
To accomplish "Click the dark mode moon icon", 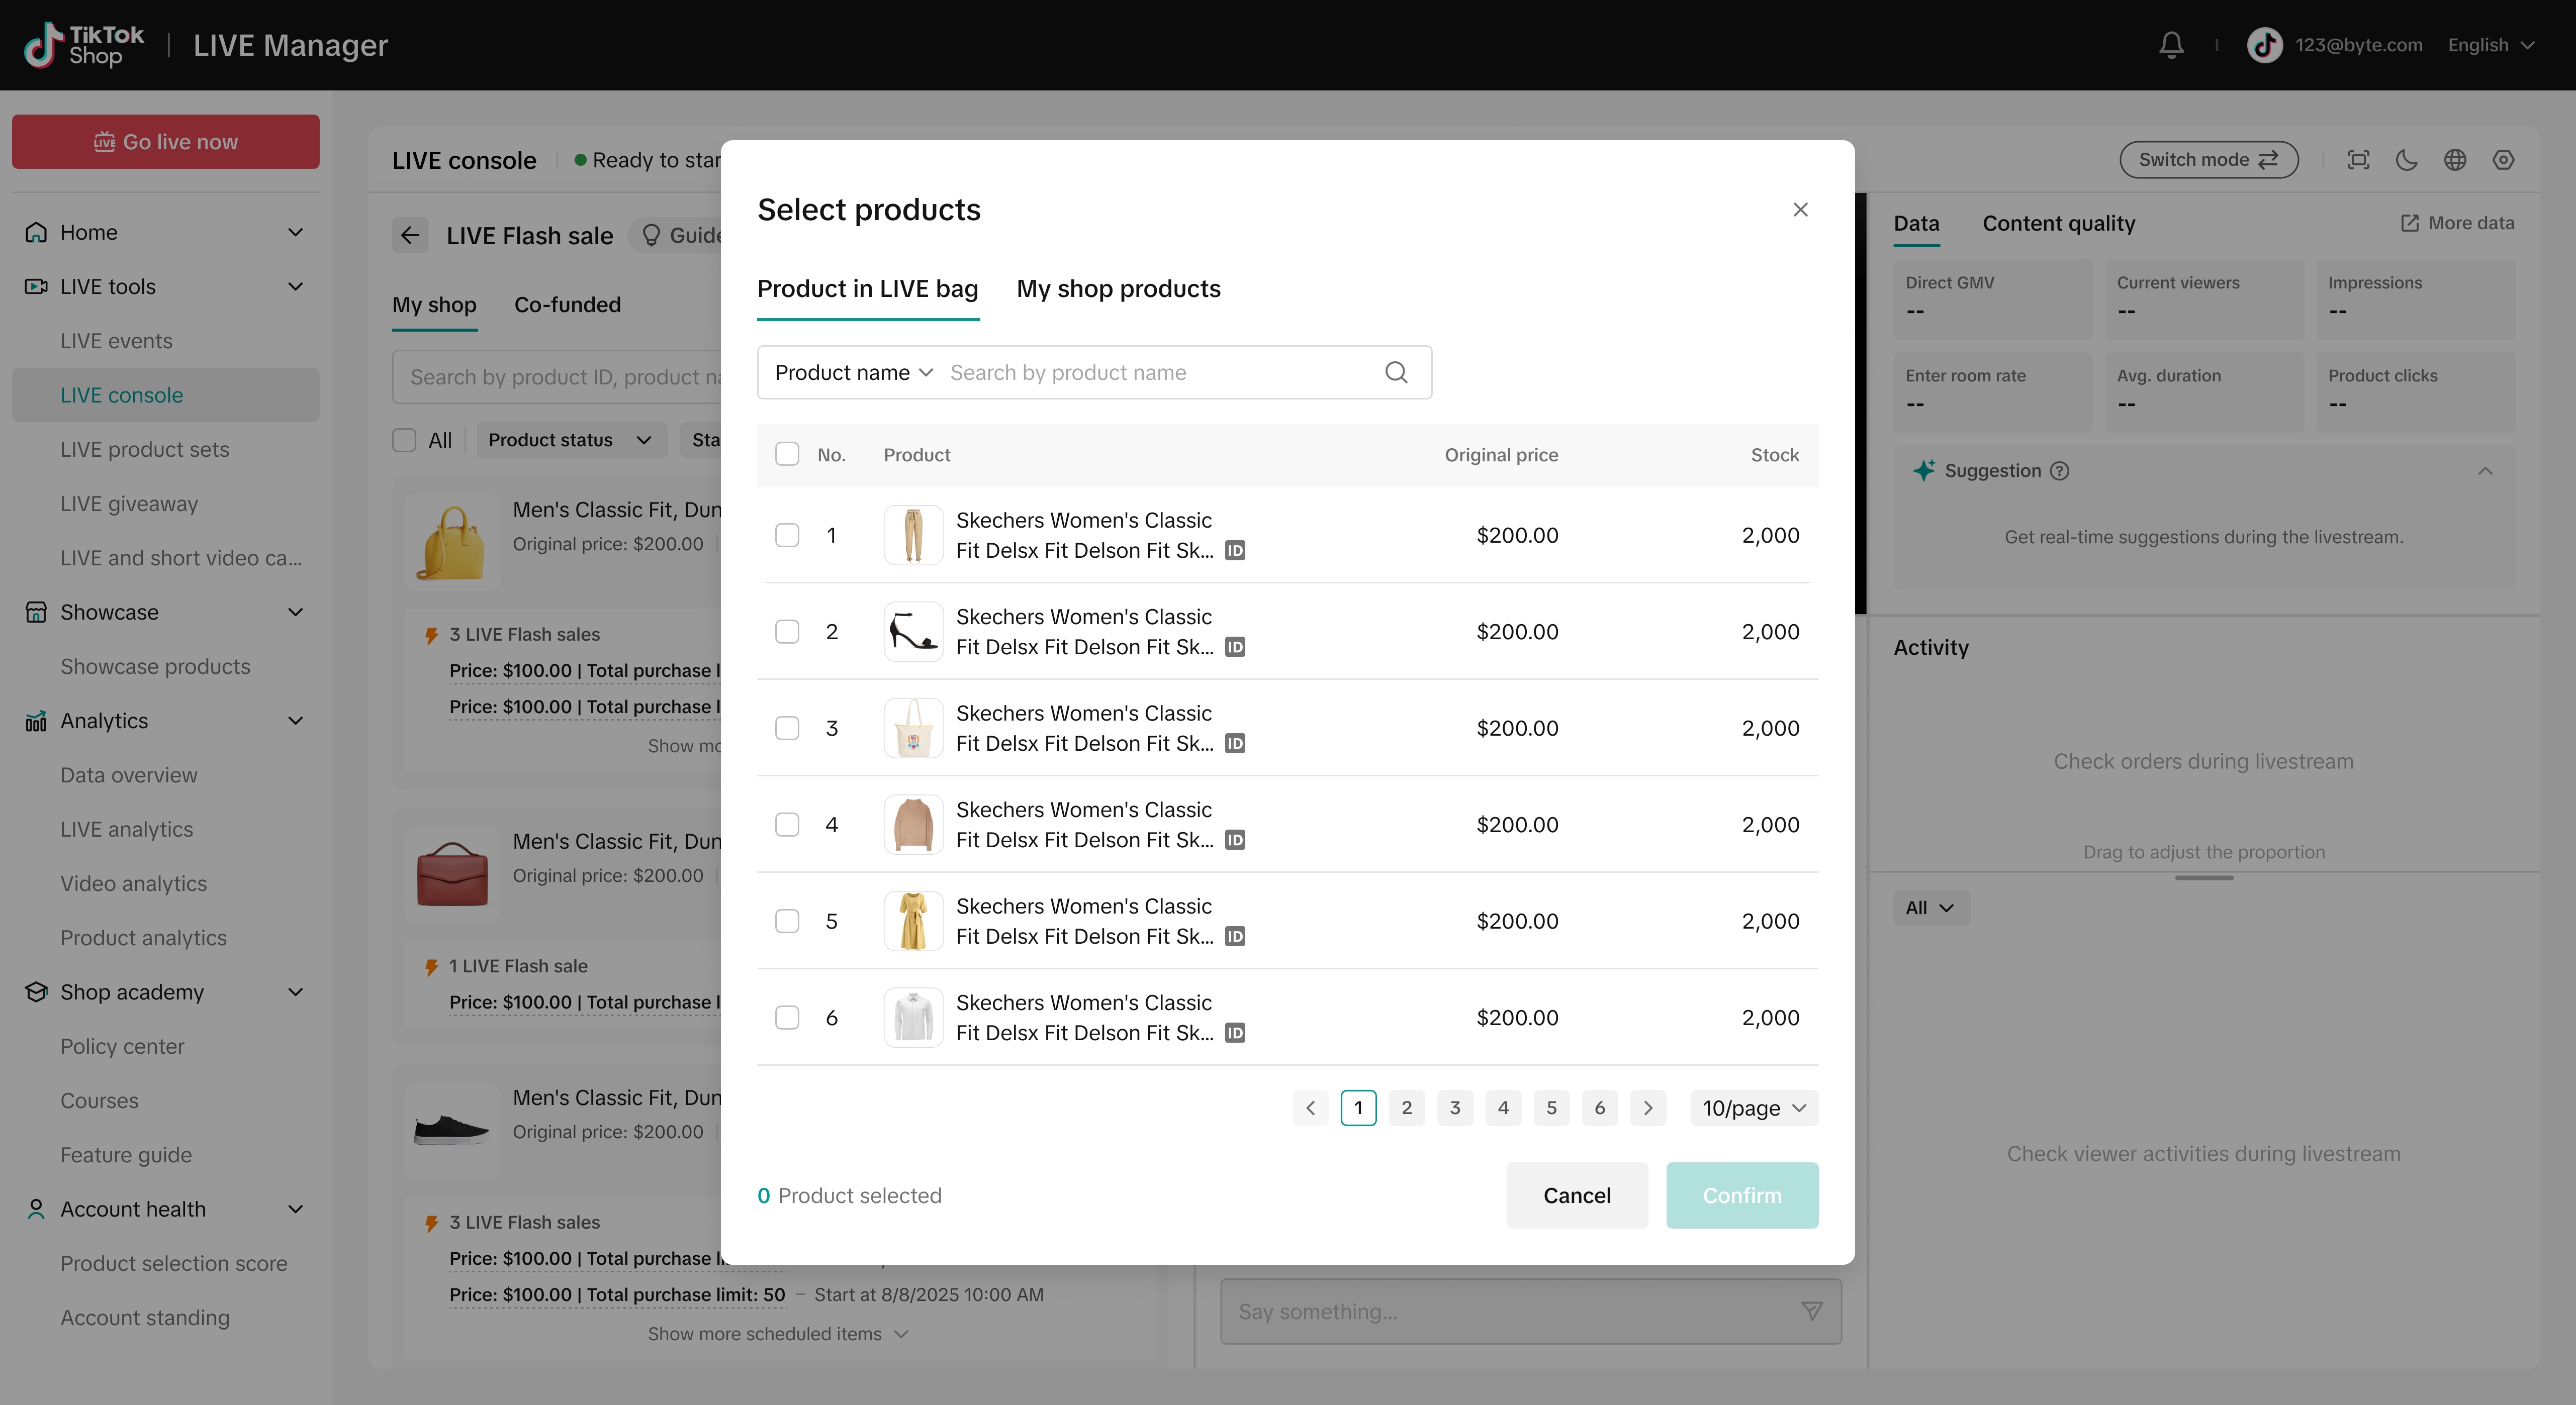I will 2407,160.
